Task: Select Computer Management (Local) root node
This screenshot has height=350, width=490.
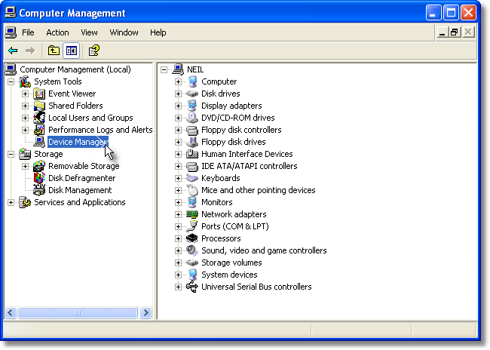Action: (75, 69)
